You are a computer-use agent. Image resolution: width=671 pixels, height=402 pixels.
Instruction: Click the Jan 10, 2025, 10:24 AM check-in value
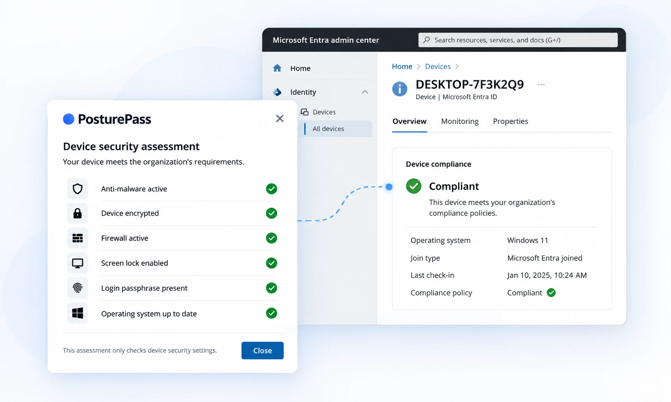[547, 275]
